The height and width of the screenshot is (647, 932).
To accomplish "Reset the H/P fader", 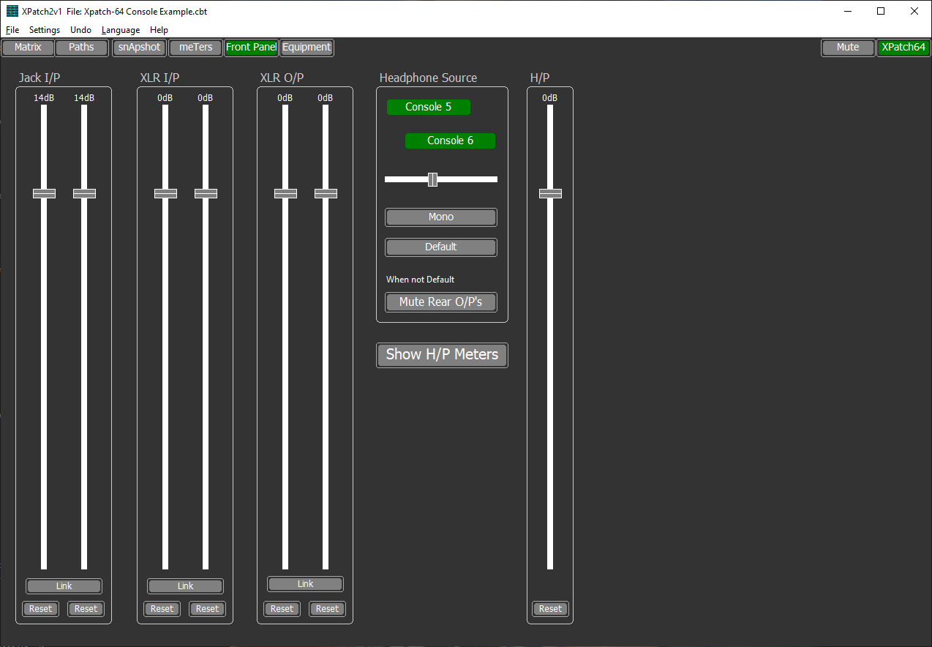I will (x=550, y=609).
